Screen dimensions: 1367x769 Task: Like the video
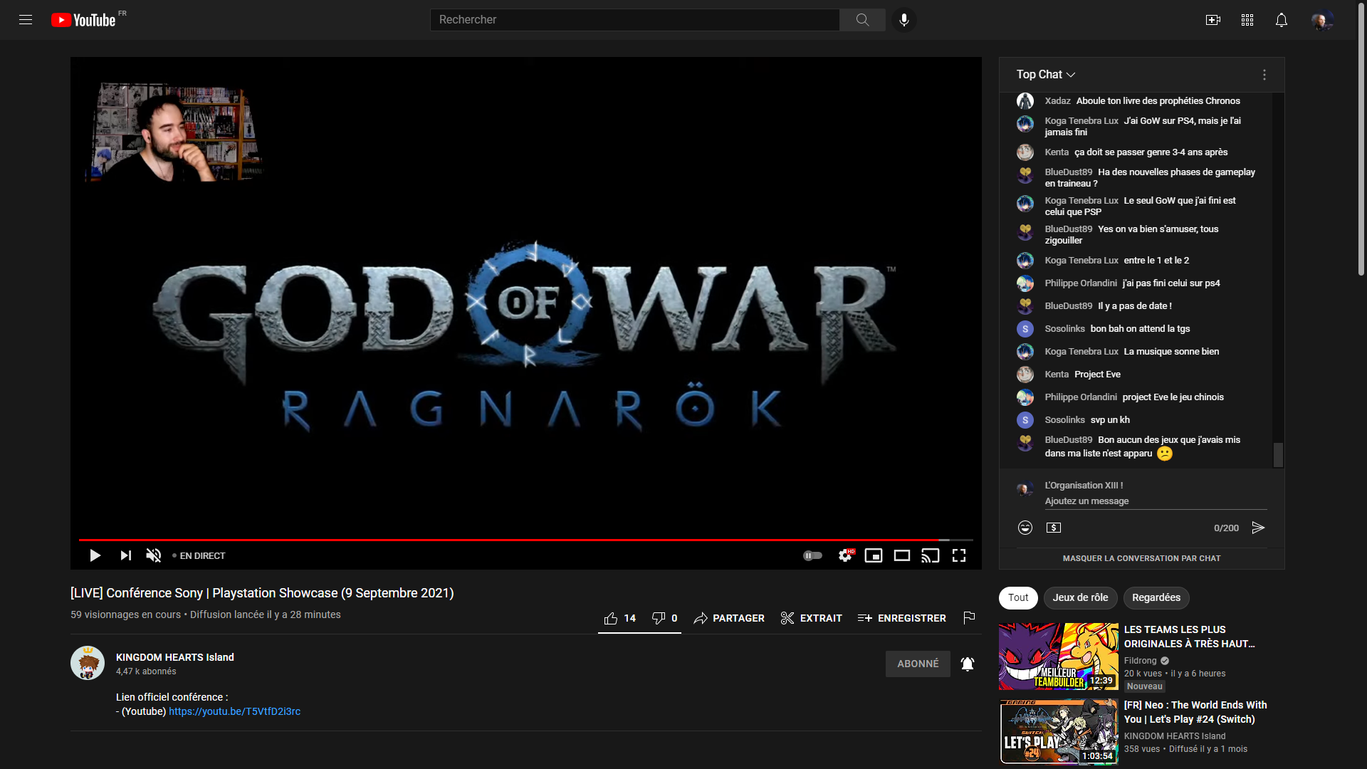619,618
